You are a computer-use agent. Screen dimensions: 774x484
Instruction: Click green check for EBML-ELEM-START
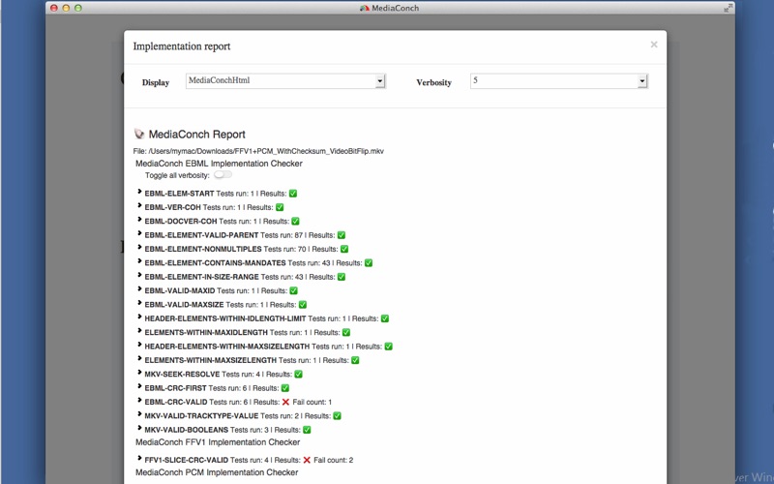tap(293, 194)
